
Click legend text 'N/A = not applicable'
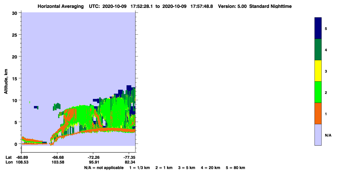click(x=104, y=168)
